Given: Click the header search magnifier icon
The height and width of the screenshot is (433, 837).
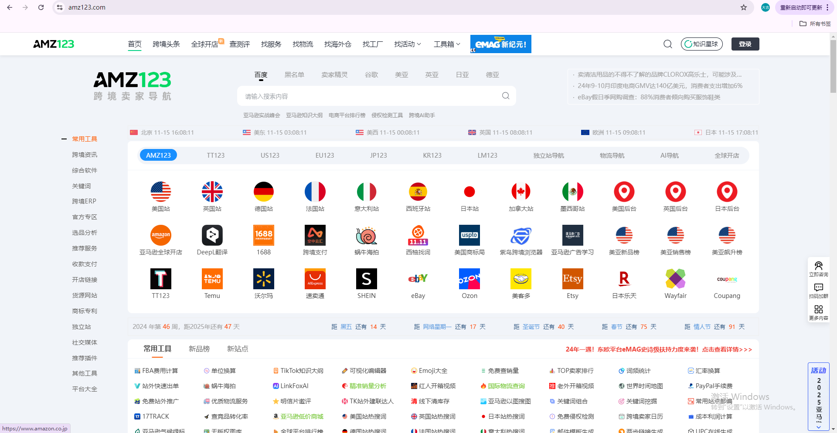Looking at the screenshot, I should coord(667,44).
